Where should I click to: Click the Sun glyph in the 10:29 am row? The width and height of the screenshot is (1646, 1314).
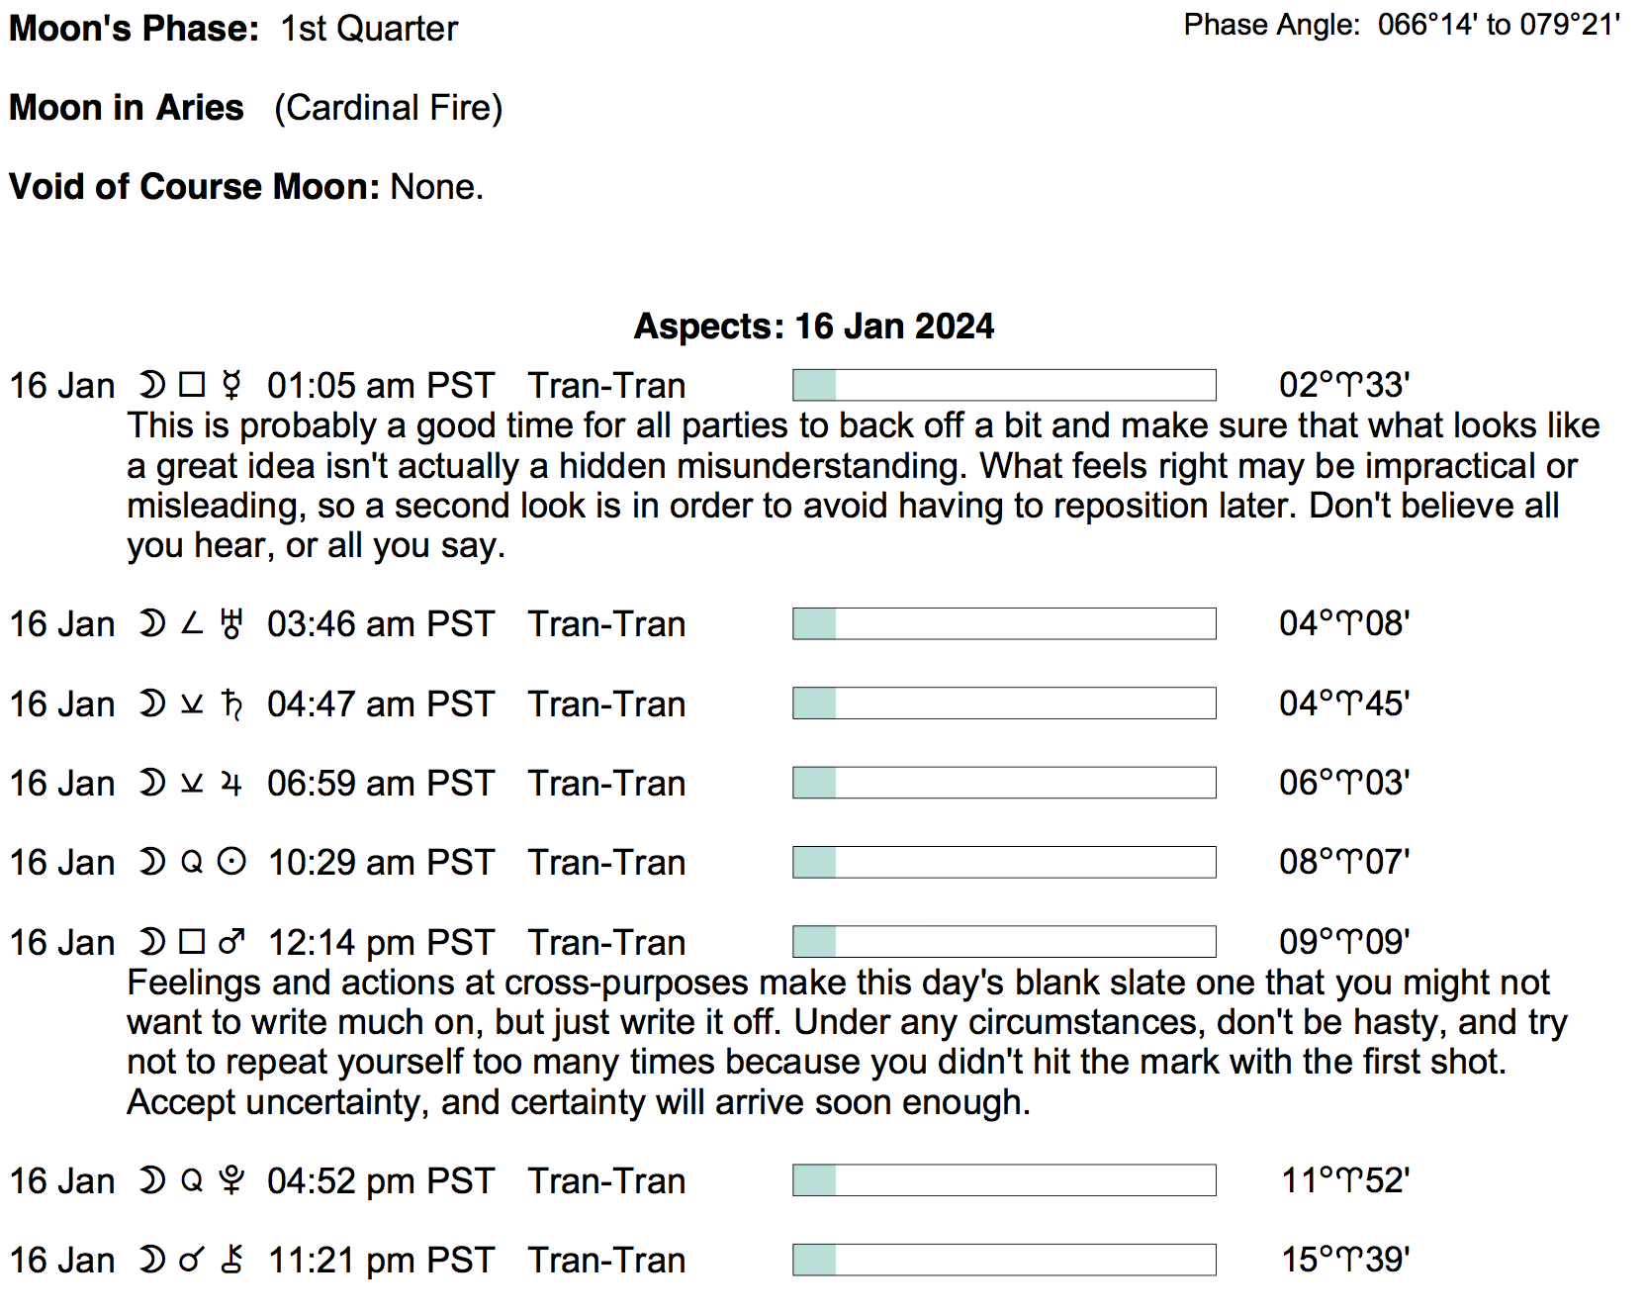[x=231, y=863]
